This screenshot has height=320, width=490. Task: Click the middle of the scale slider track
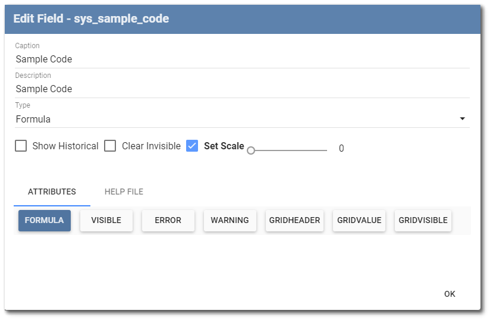point(289,150)
